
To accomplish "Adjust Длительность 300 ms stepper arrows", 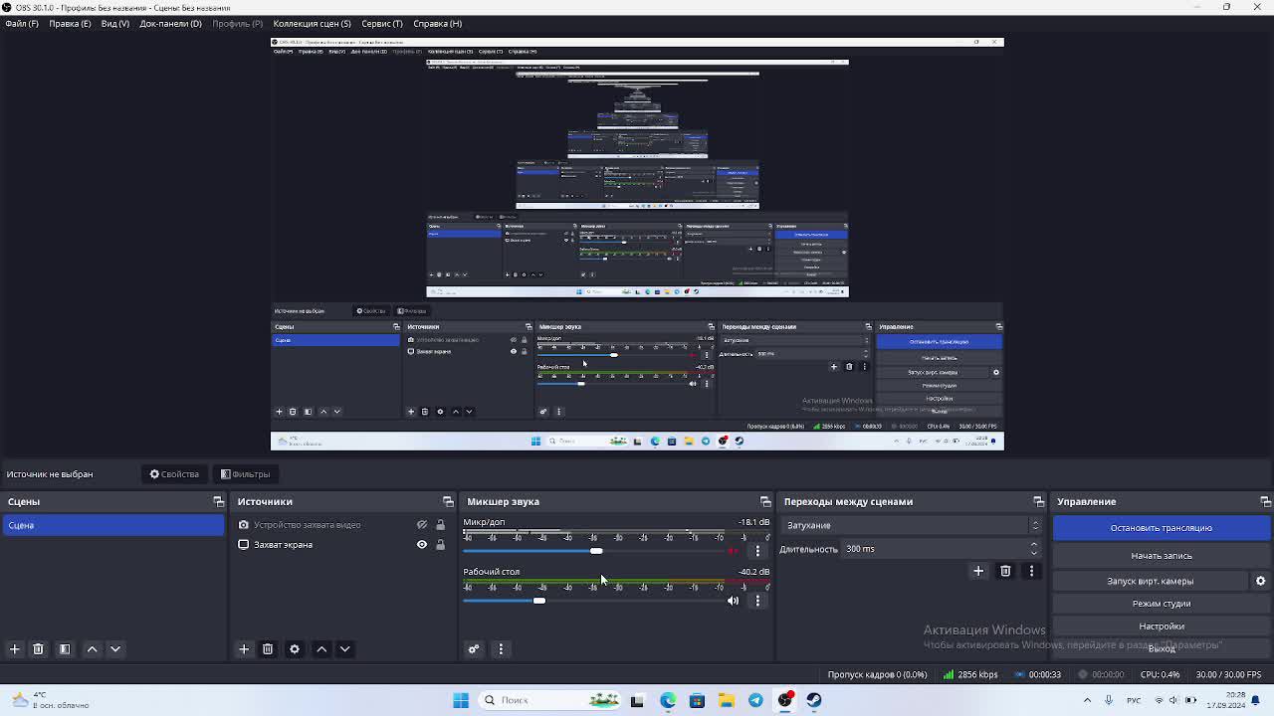I will click(1034, 549).
